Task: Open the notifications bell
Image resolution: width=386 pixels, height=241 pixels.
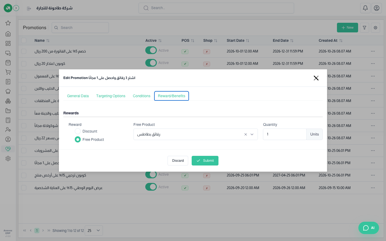Action: [365, 8]
